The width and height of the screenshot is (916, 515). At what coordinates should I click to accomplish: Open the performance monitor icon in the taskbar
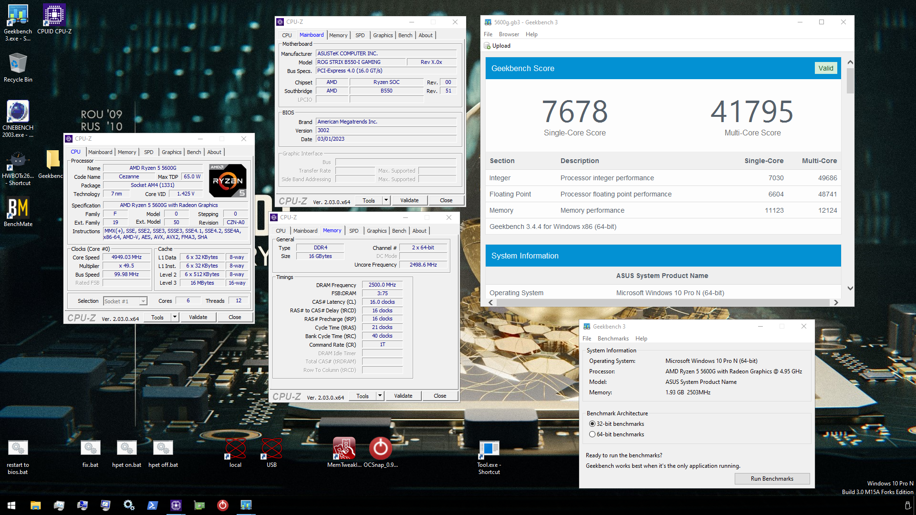point(59,505)
